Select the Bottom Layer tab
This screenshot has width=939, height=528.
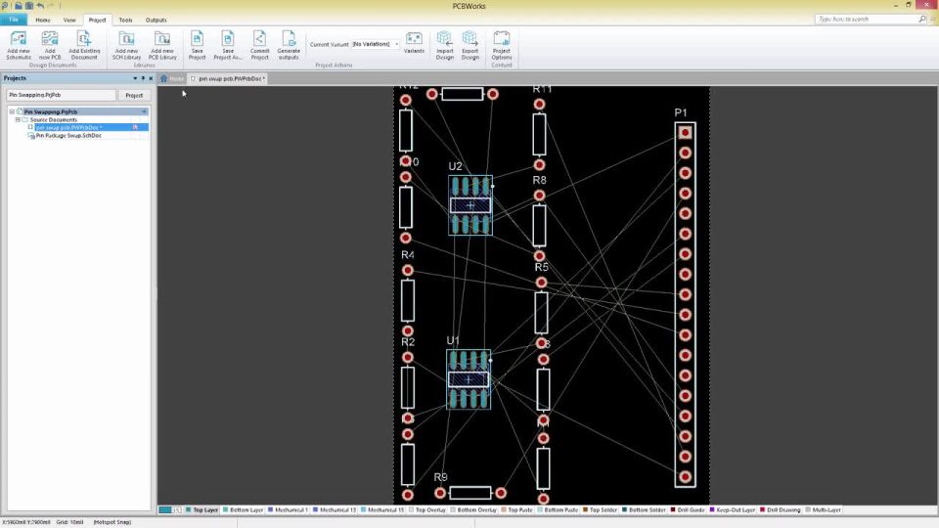click(x=243, y=510)
